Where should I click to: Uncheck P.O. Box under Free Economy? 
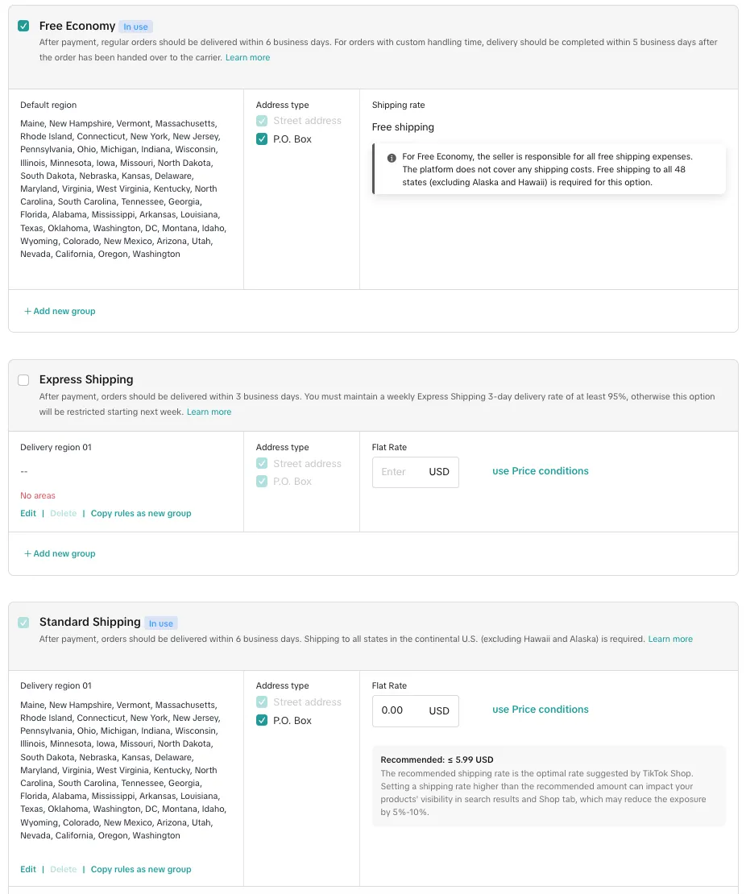[262, 139]
